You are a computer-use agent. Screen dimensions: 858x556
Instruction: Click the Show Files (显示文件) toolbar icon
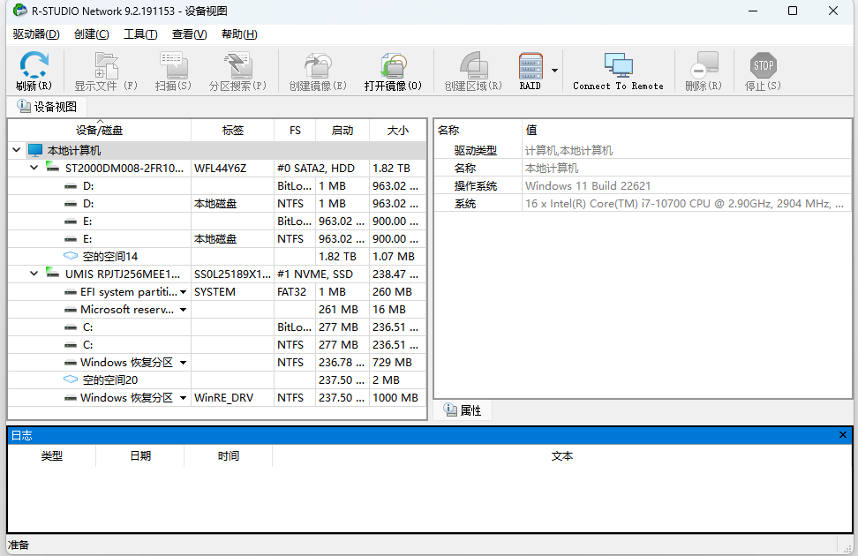click(106, 65)
